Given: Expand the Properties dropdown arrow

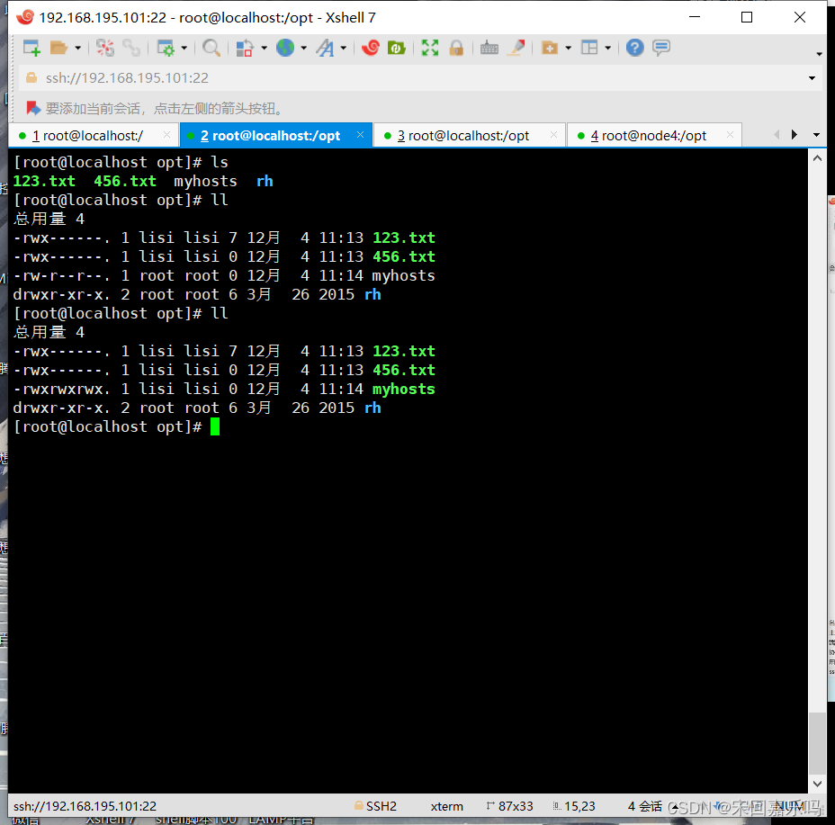Looking at the screenshot, I should [x=184, y=49].
